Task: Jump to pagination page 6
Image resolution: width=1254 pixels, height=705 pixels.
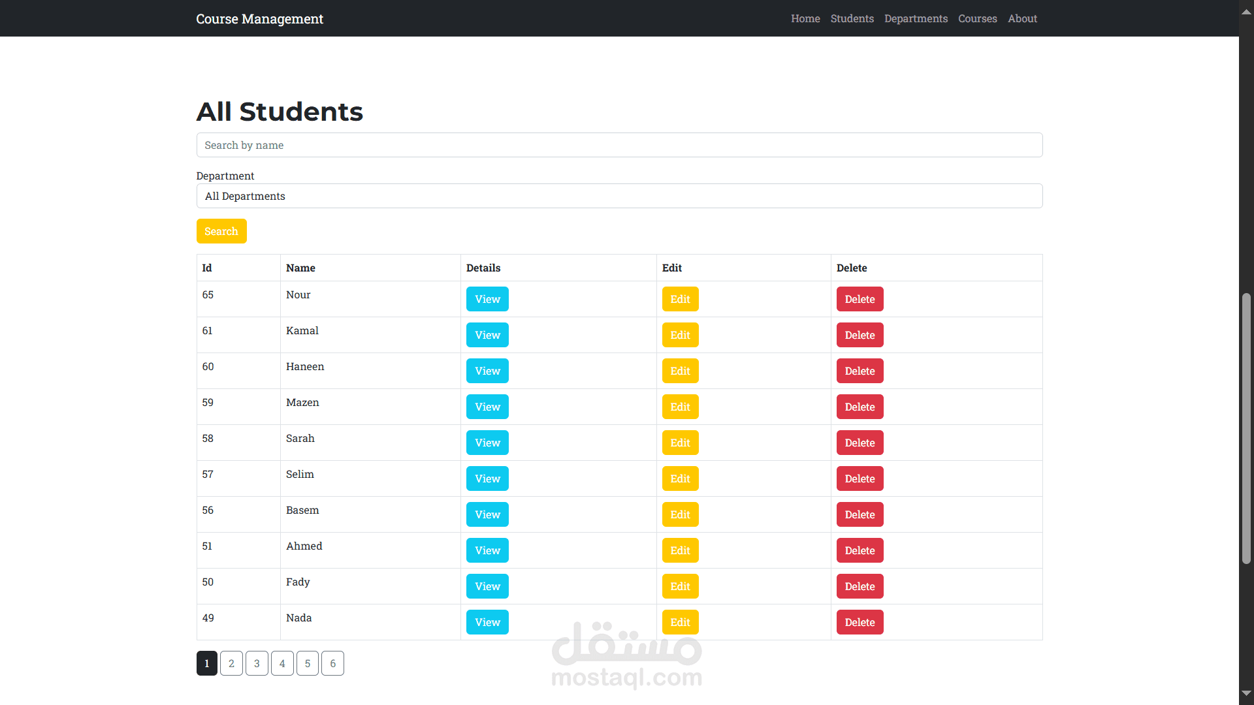Action: (332, 663)
